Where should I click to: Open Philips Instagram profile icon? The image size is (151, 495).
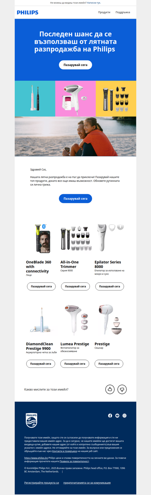tap(125, 415)
